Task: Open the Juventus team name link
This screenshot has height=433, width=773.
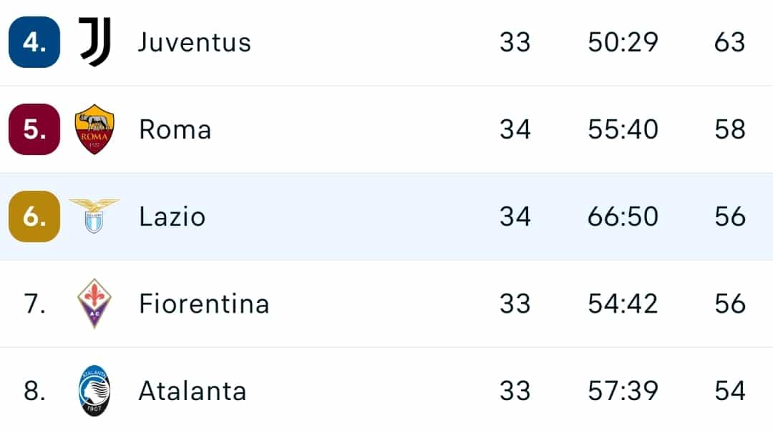Action: pyautogui.click(x=195, y=42)
